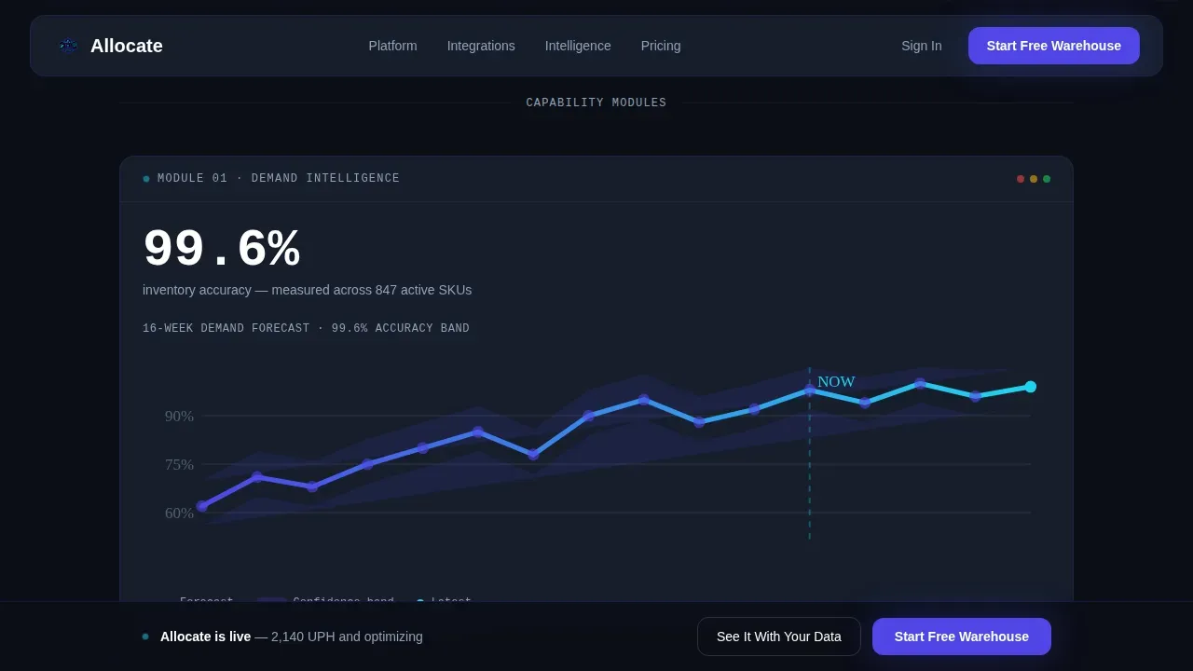Click the 60% axis label

pyautogui.click(x=179, y=513)
